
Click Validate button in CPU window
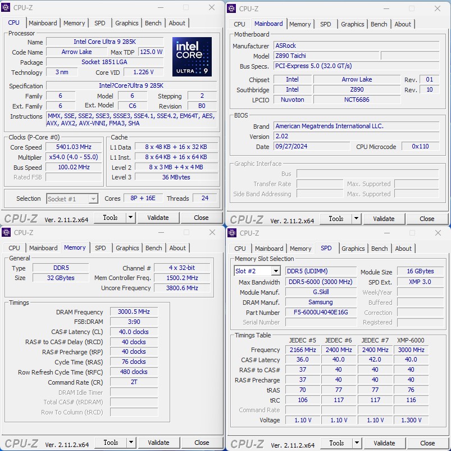(158, 218)
